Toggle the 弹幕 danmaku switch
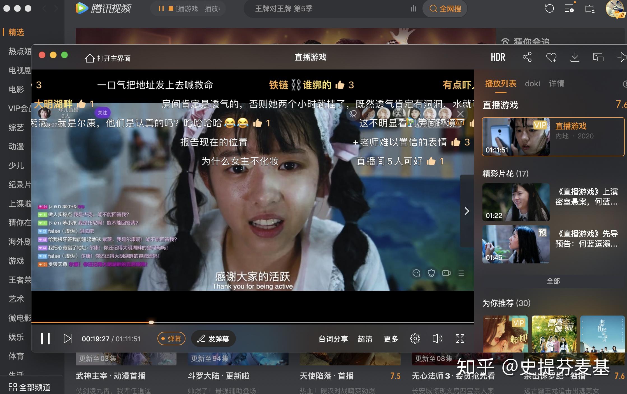The height and width of the screenshot is (394, 627). click(x=171, y=339)
